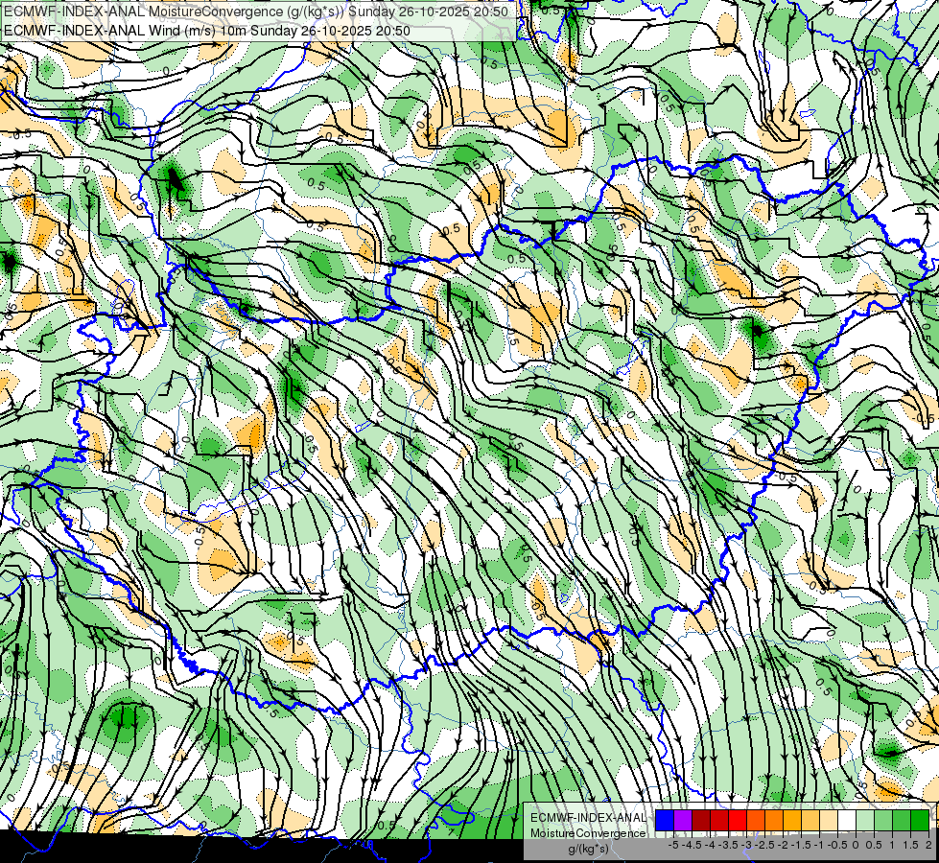The width and height of the screenshot is (939, 863).
Task: Click the darkest green legend swatch at 1.5 to 2
Action: point(920,820)
